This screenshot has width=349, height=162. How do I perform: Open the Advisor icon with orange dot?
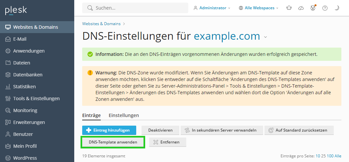[313, 8]
